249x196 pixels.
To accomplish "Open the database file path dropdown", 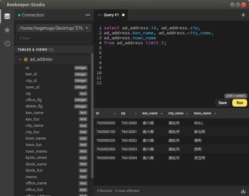I will 54,28.
